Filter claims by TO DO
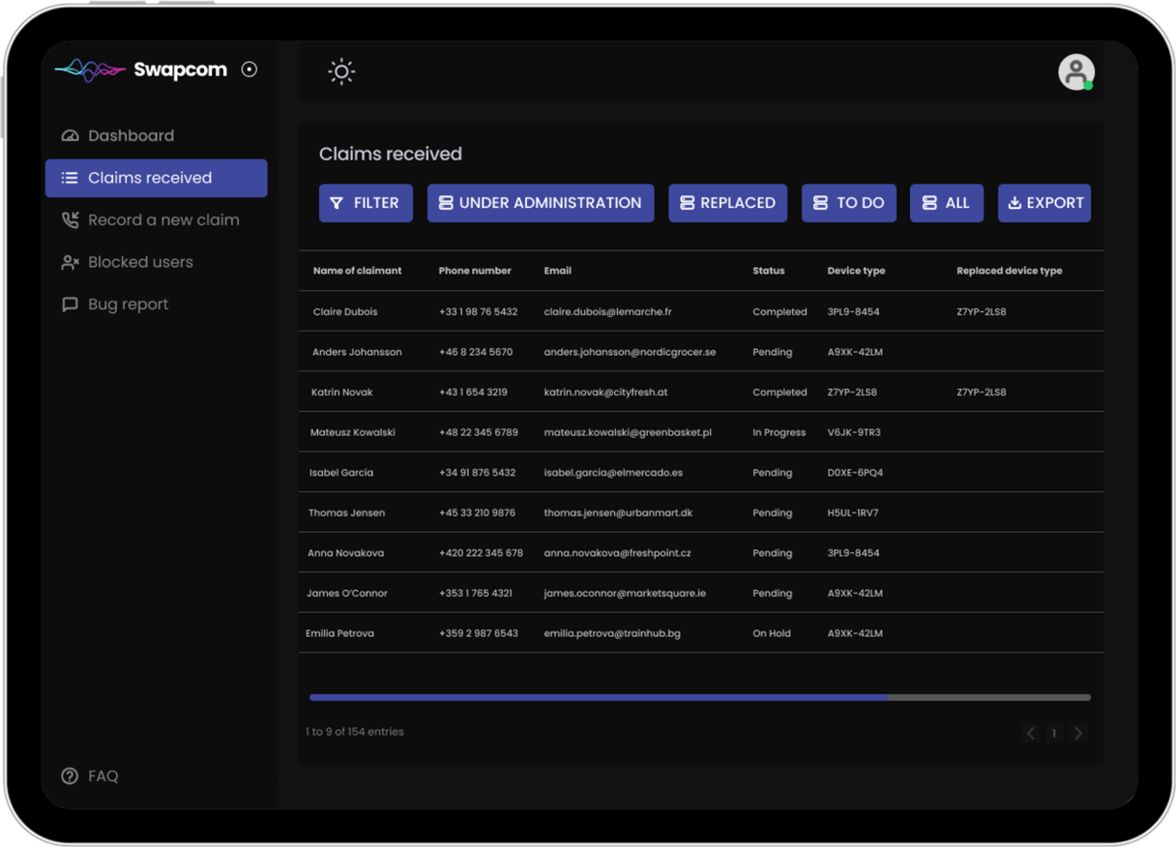Viewport: 1176px width, 847px height. (x=849, y=203)
